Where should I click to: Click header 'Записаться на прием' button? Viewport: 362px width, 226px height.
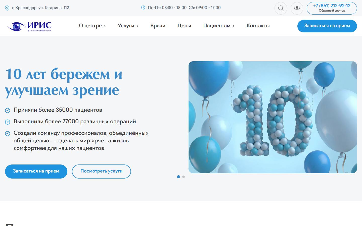click(x=327, y=26)
